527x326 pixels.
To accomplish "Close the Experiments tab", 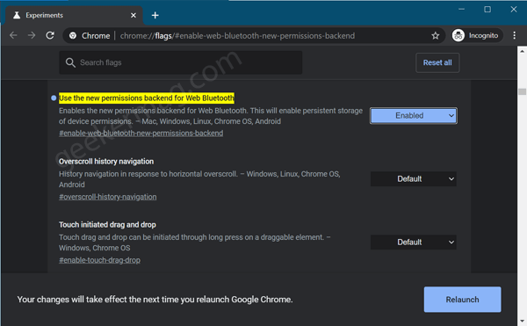I will [134, 15].
